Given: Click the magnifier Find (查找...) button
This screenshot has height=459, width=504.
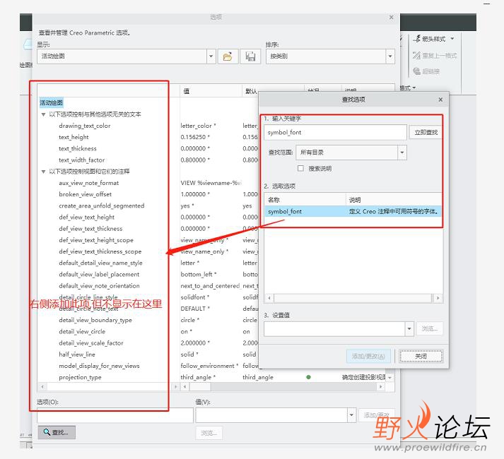Looking at the screenshot, I should 57,432.
